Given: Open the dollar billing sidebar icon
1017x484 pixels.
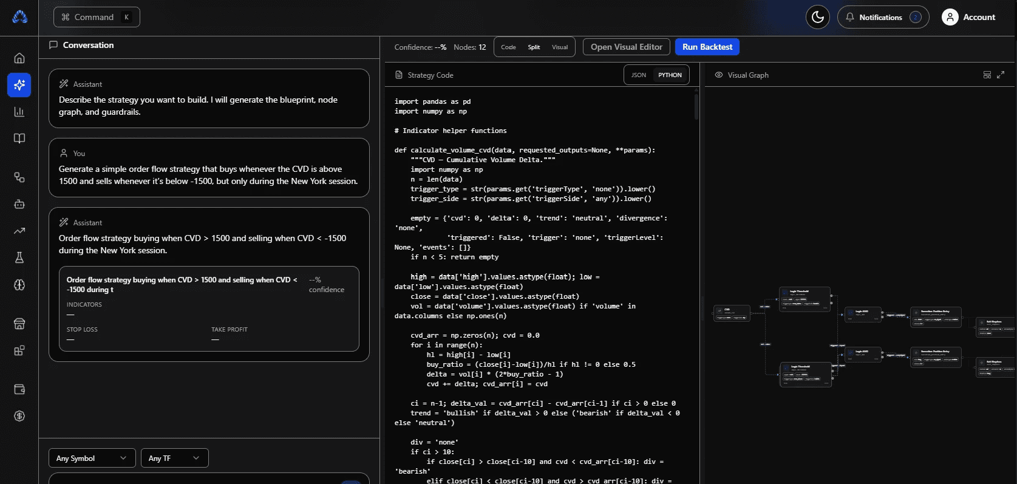Looking at the screenshot, I should coord(19,416).
